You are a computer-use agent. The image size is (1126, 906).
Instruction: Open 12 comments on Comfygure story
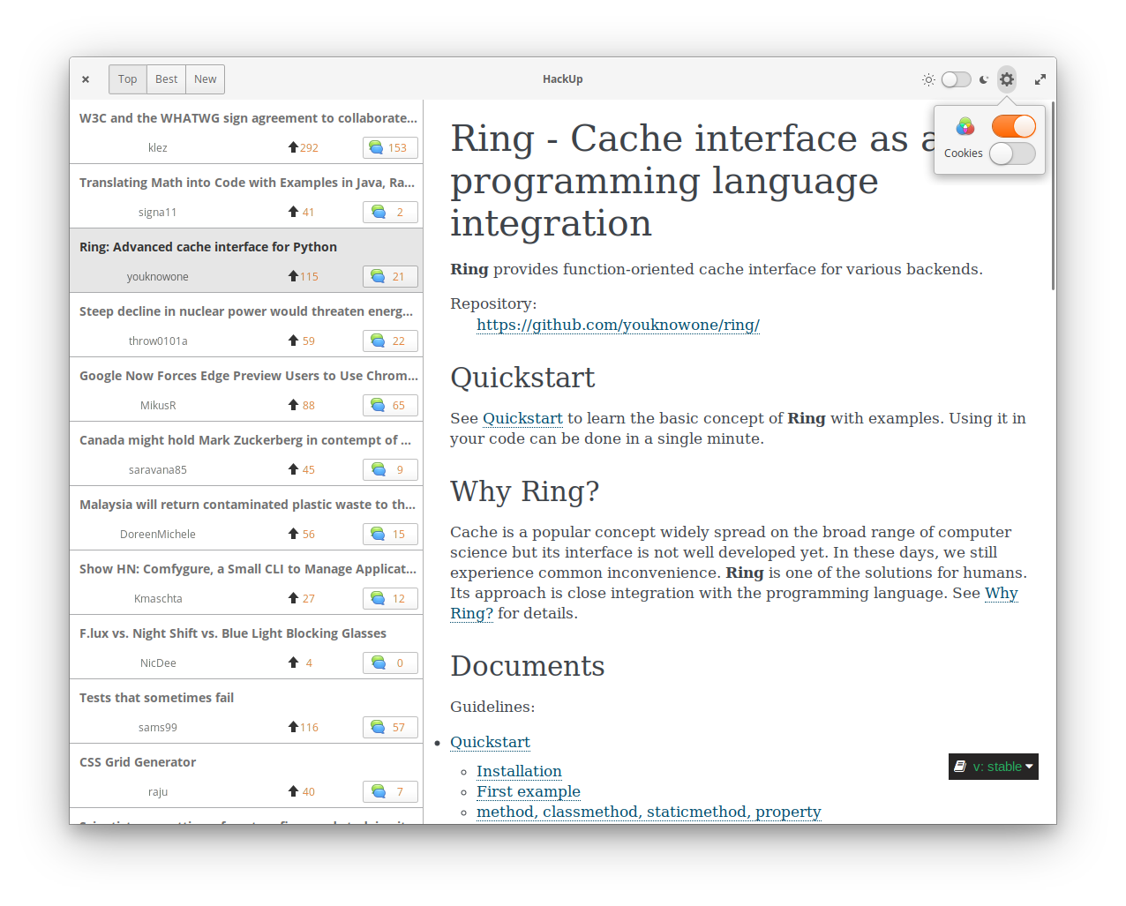click(390, 598)
